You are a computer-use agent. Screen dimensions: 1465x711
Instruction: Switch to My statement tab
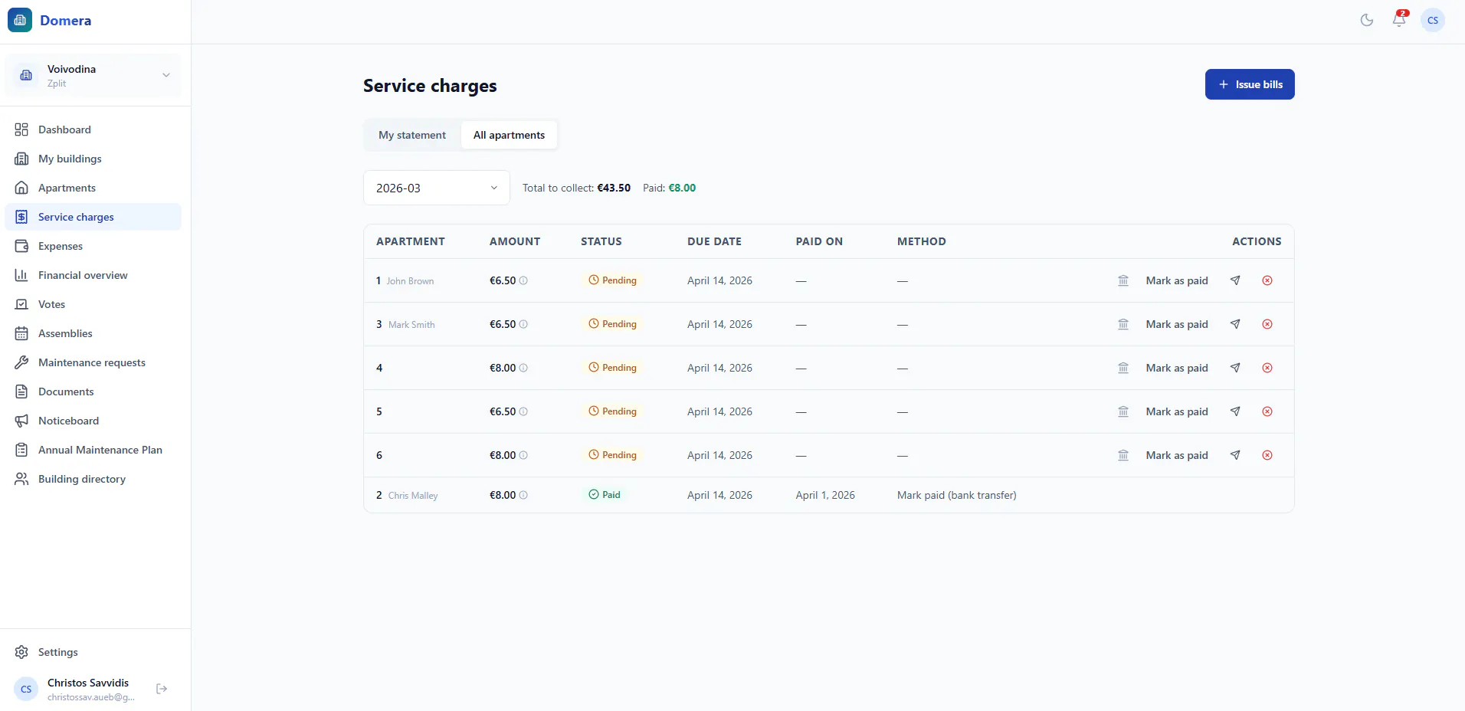(x=412, y=135)
